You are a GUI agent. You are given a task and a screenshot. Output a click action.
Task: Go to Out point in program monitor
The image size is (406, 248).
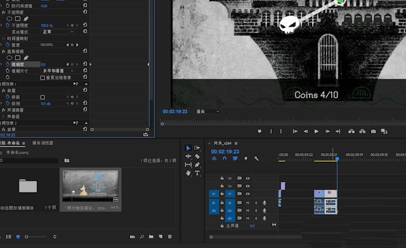tap(338, 131)
